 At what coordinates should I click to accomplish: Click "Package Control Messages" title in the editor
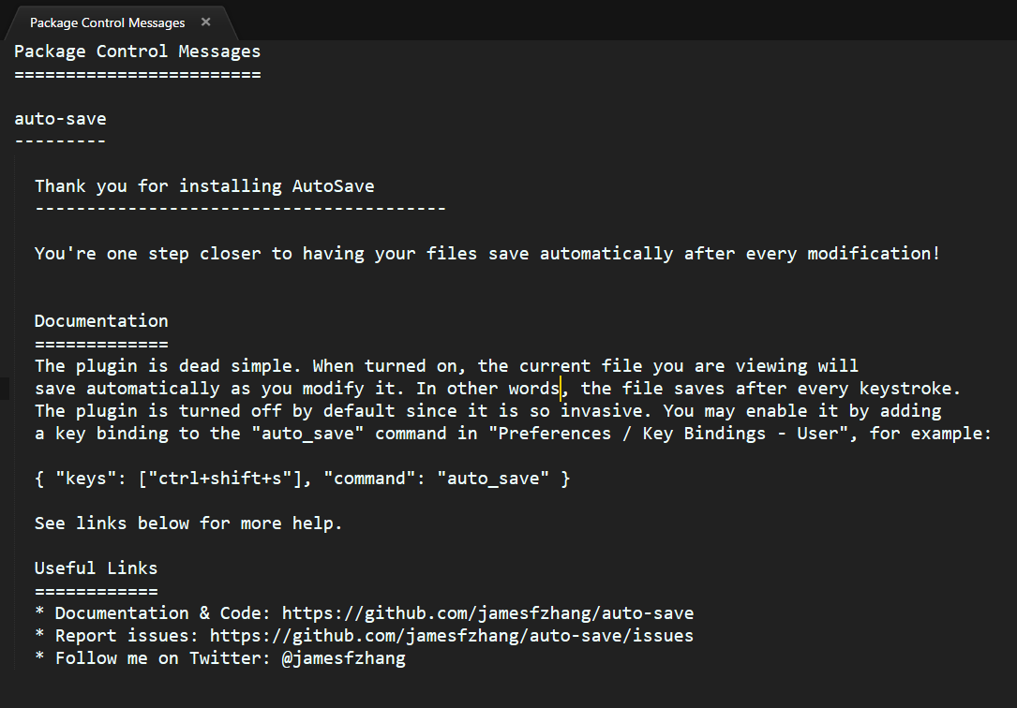coord(138,52)
